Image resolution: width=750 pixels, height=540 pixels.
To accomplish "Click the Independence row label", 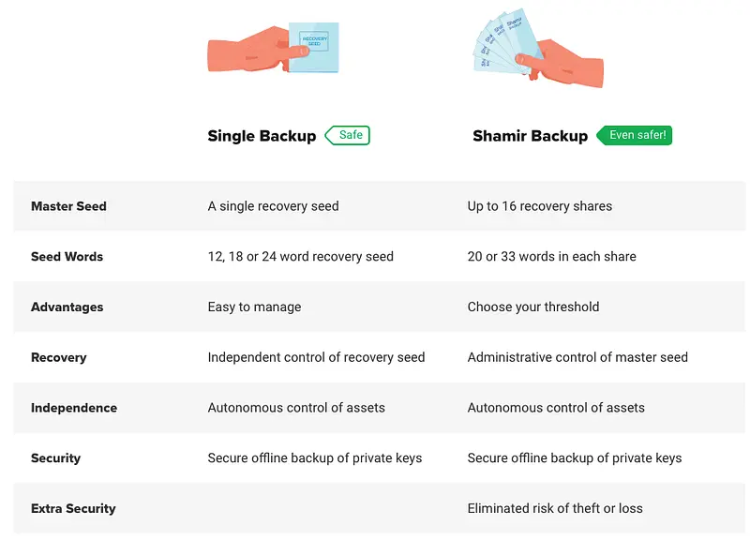I will 74,408.
